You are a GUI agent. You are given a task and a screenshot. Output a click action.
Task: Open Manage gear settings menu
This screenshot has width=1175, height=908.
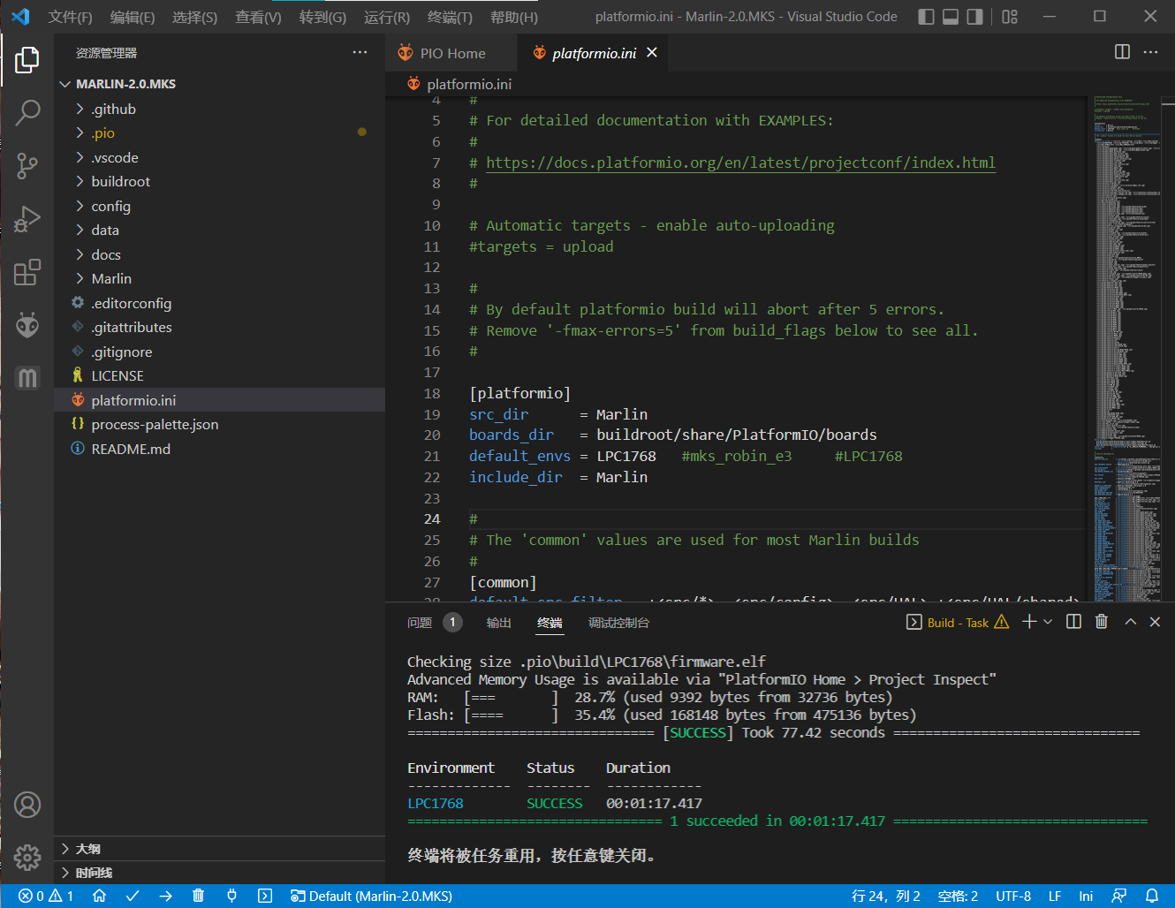point(27,857)
